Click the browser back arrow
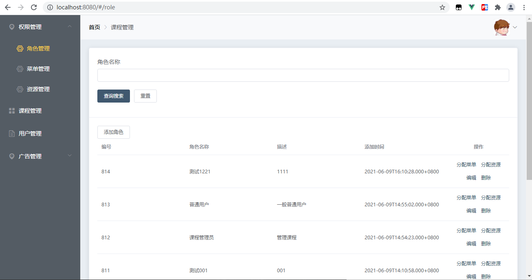 pyautogui.click(x=8, y=7)
